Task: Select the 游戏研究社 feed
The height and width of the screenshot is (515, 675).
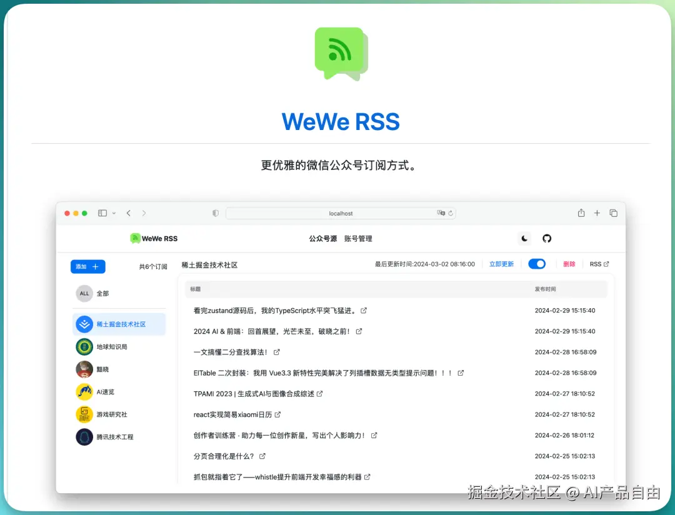Action: pyautogui.click(x=119, y=414)
